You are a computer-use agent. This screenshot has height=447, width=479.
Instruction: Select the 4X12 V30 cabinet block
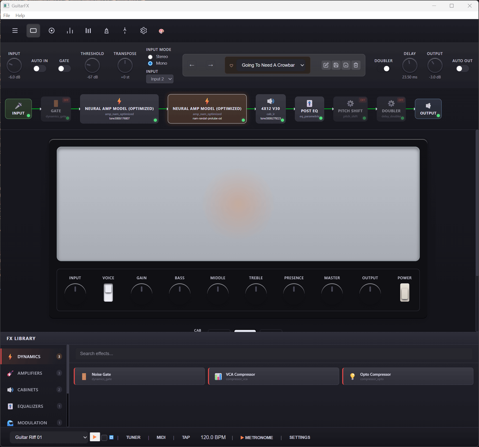(271, 109)
